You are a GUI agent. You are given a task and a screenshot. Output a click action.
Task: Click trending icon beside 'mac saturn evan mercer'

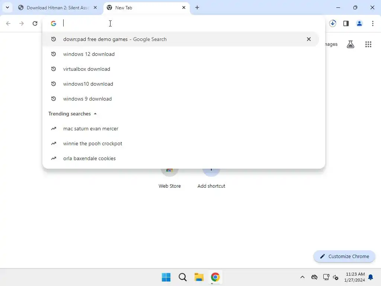(x=54, y=128)
